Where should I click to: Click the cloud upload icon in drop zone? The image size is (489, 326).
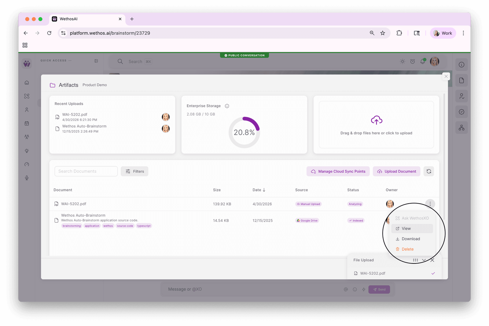pos(377,120)
